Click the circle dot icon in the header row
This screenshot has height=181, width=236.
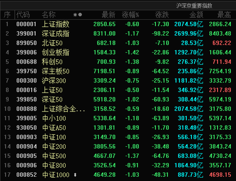point(80,15)
